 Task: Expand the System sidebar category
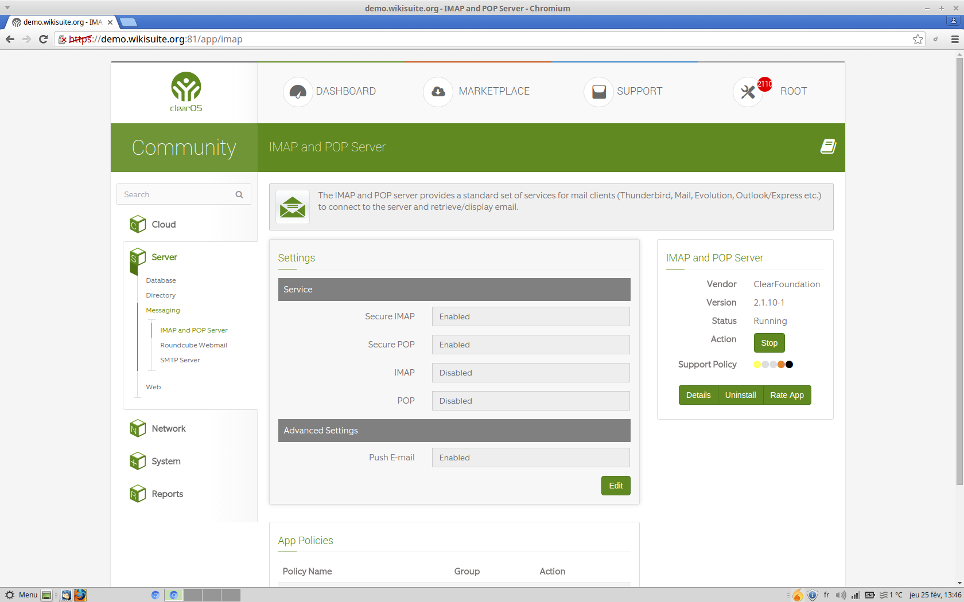tap(166, 462)
